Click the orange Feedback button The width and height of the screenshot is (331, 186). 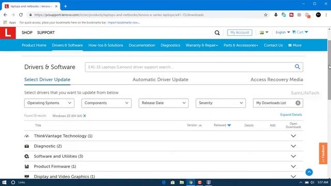point(323,153)
